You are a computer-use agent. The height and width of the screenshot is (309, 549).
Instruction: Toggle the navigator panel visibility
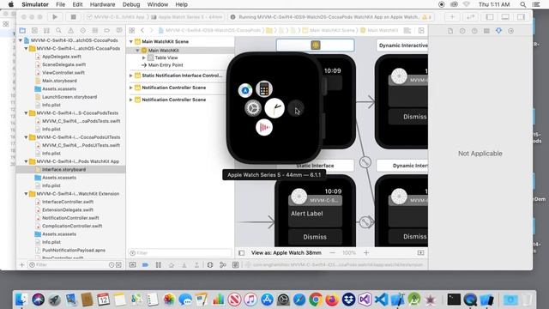coord(490,17)
